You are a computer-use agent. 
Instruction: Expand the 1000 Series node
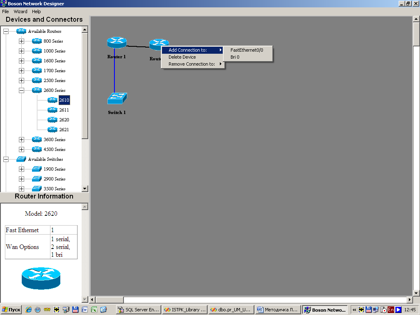tap(21, 51)
